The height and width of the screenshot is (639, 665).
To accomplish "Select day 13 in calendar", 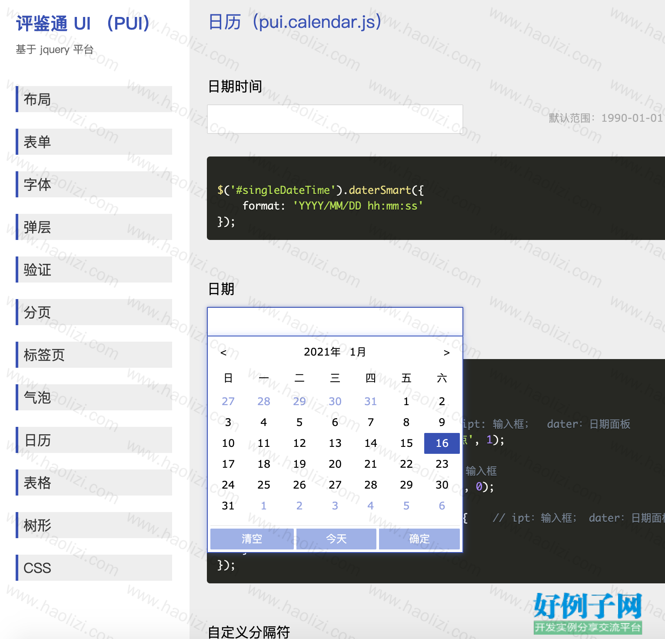I will 335,443.
